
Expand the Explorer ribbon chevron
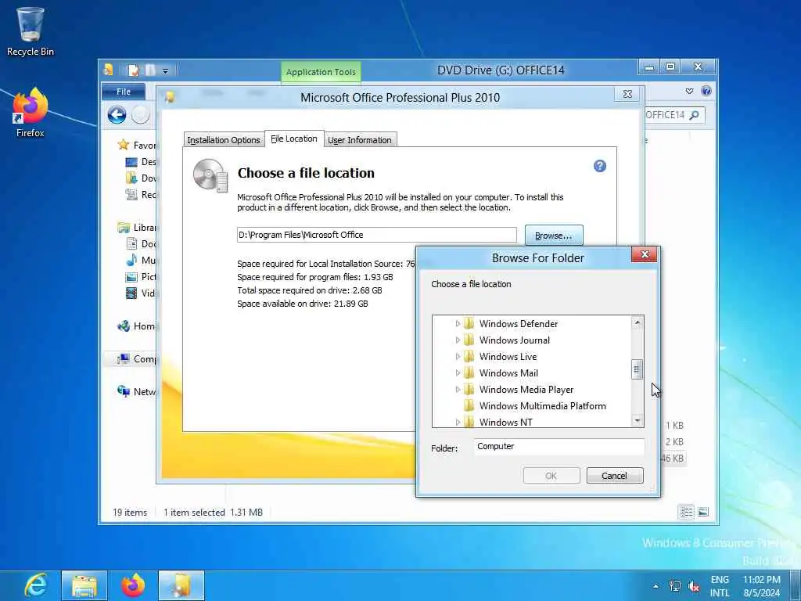[689, 91]
